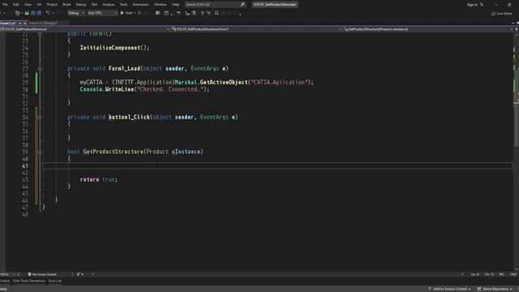Click the Start Without Debugging outline arrow
Screen dimensions: 519x292
pyautogui.click(x=139, y=13)
